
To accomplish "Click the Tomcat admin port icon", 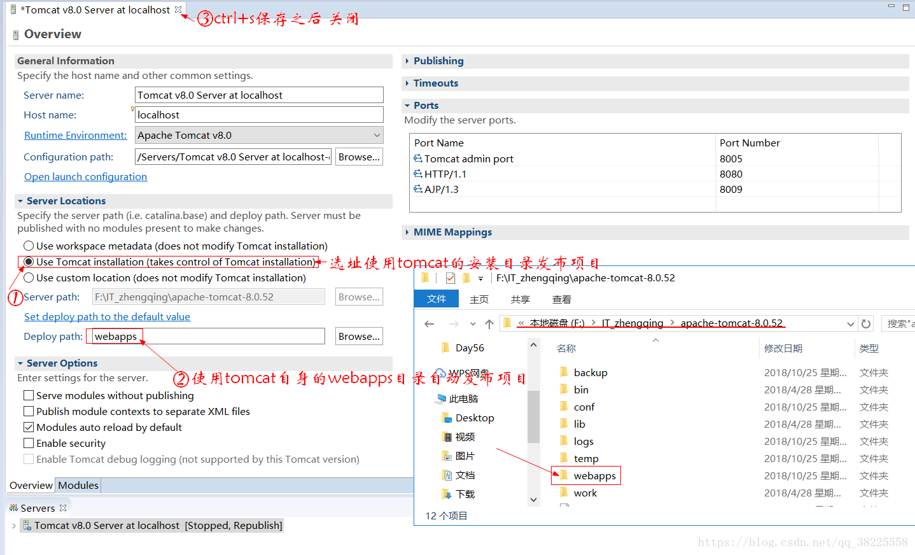I will pyautogui.click(x=418, y=158).
